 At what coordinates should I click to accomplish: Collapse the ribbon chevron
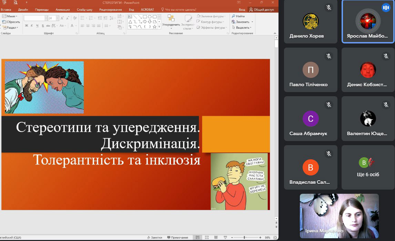[275, 33]
